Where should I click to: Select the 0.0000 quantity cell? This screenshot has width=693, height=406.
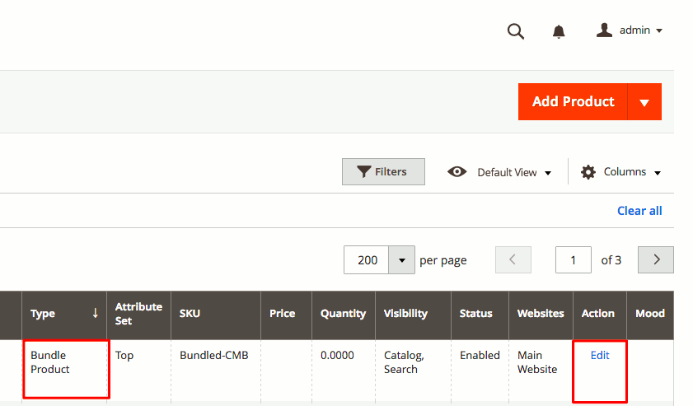[x=344, y=369]
